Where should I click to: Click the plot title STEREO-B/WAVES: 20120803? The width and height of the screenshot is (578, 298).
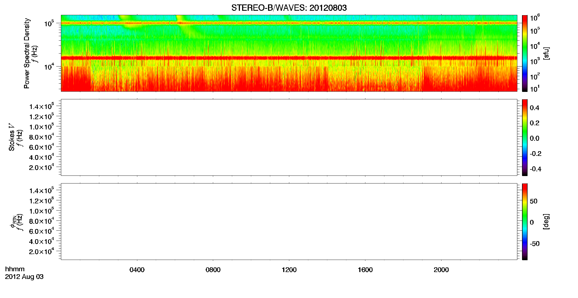coord(289,8)
